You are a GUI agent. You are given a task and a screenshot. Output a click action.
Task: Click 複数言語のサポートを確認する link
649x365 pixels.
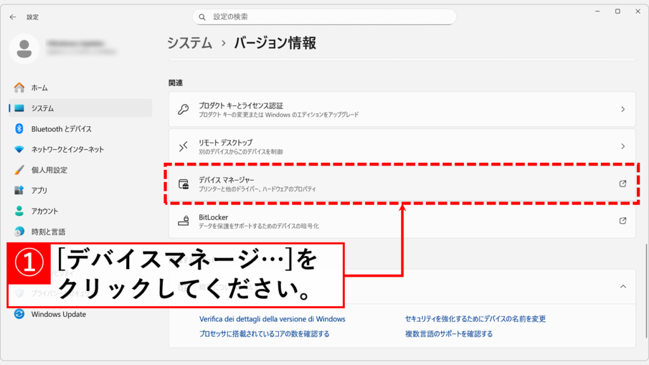449,333
